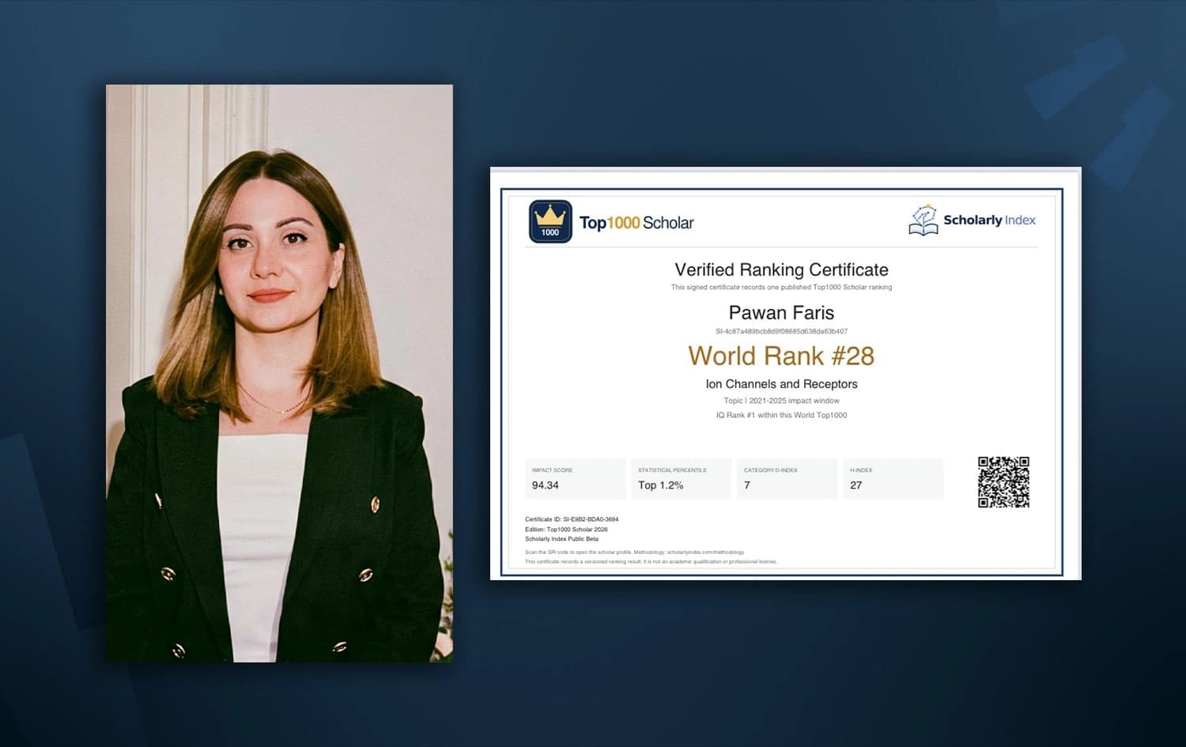This screenshot has width=1186, height=747.
Task: Open the scholarlyindex.com/methodology link
Action: 705,553
